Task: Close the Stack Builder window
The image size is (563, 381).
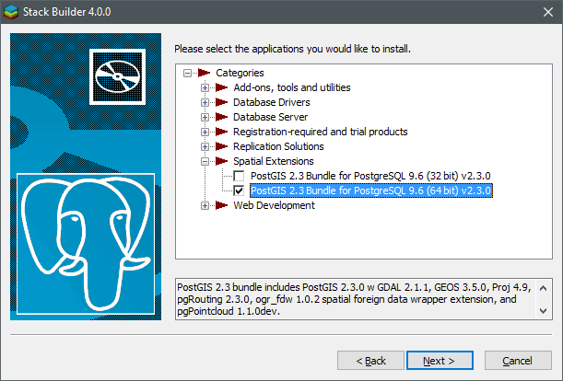Action: click(548, 12)
